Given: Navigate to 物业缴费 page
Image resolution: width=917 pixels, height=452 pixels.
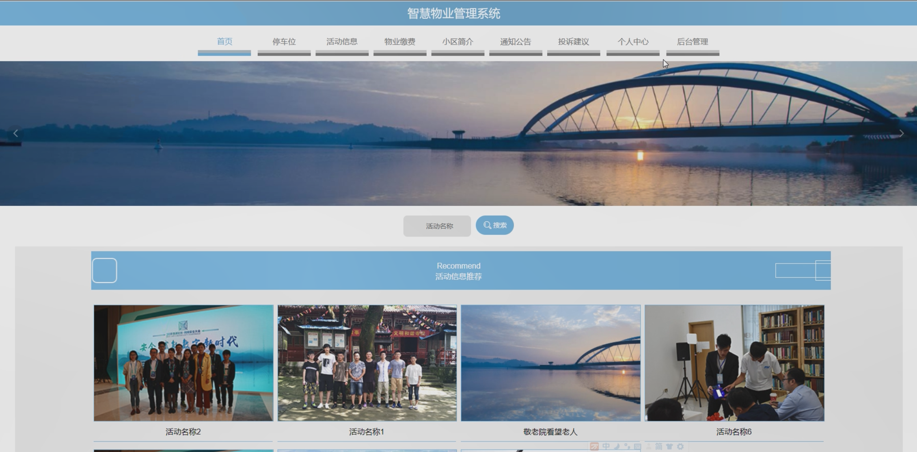Looking at the screenshot, I should [400, 42].
